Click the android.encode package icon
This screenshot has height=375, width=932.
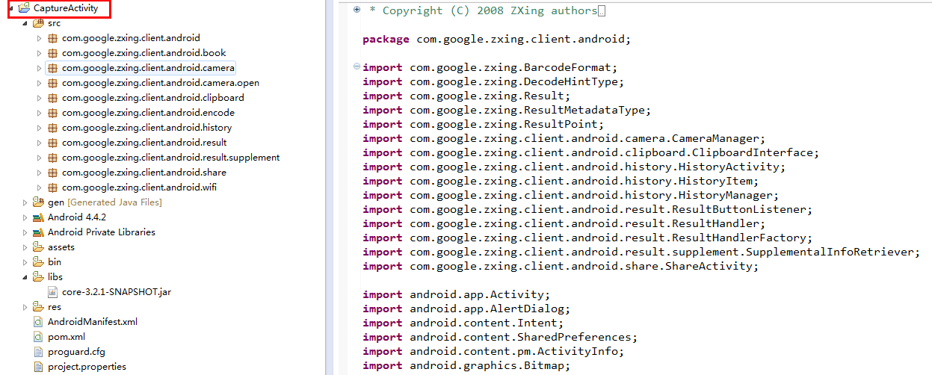pos(52,113)
